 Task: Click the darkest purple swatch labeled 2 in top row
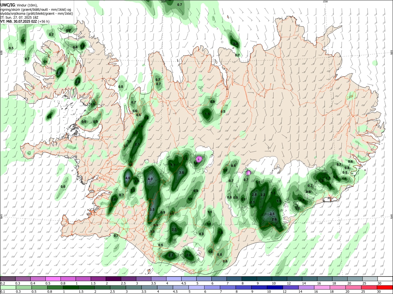point(113,279)
